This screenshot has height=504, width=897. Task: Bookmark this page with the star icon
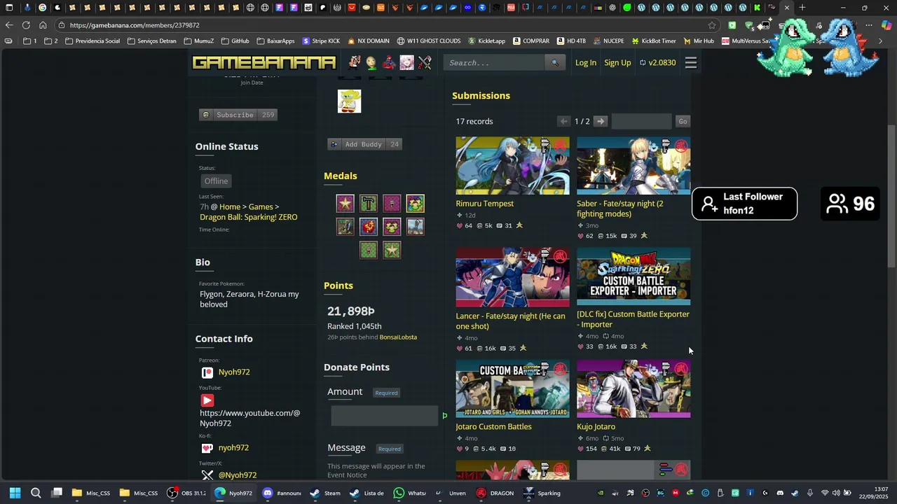tap(712, 25)
